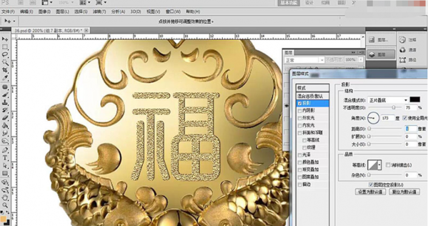Expand more workspaces with the >> arrow
Image resolution: width=428 pixels, height=226 pixels.
tap(354, 2)
